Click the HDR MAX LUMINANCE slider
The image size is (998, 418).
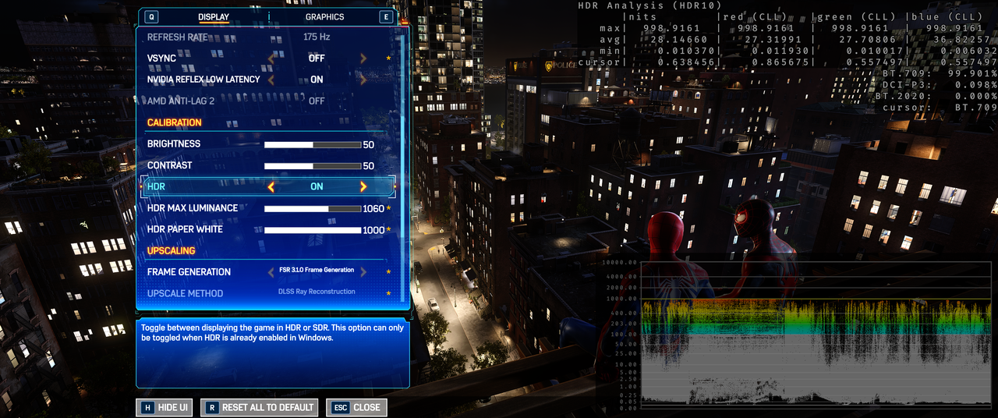click(313, 209)
